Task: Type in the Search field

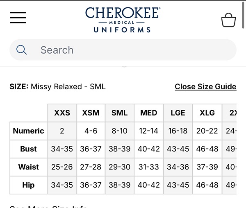Action: (131, 50)
